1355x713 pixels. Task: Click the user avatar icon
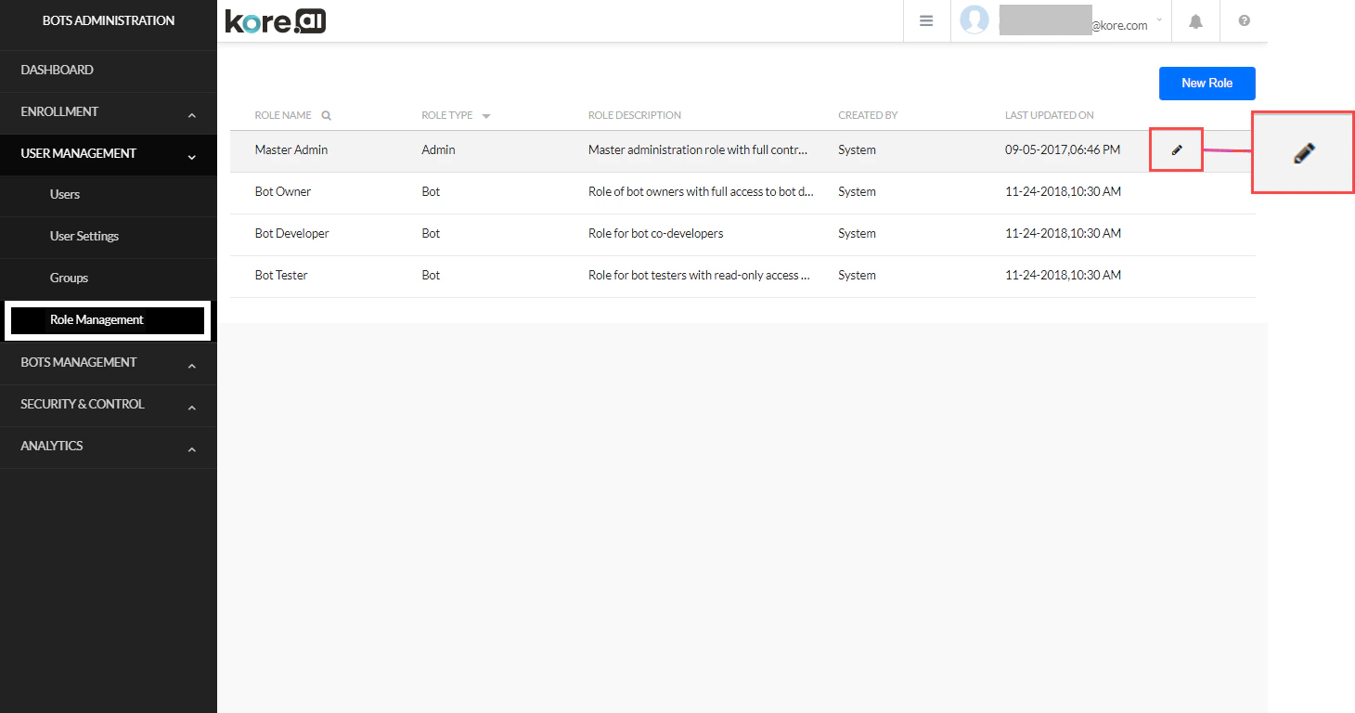974,19
